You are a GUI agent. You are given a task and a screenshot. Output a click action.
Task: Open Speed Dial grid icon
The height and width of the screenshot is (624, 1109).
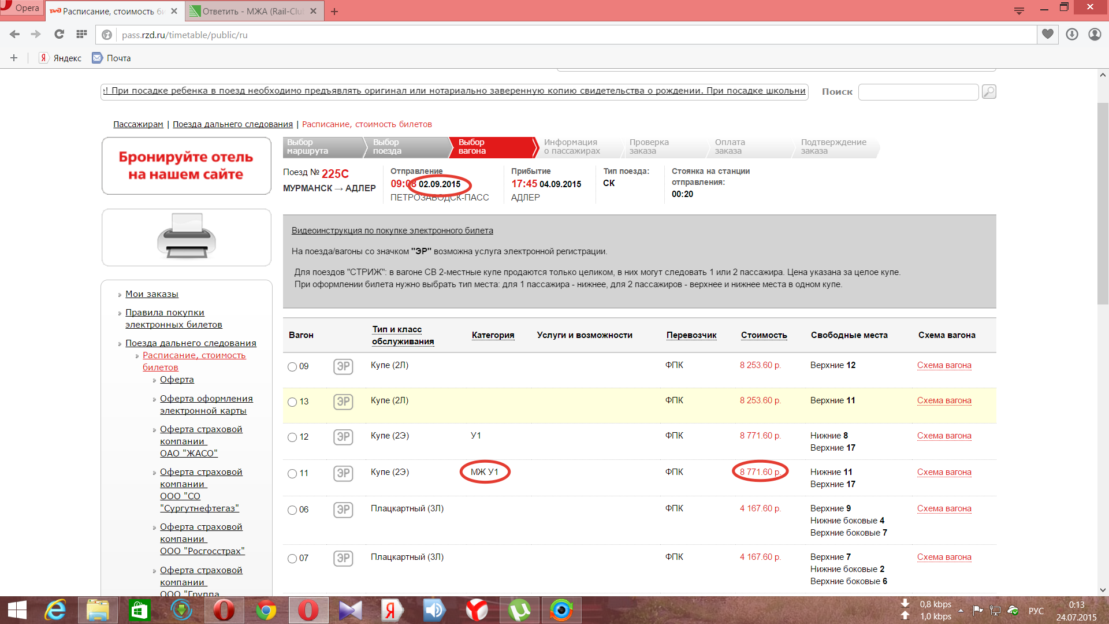[x=81, y=35]
